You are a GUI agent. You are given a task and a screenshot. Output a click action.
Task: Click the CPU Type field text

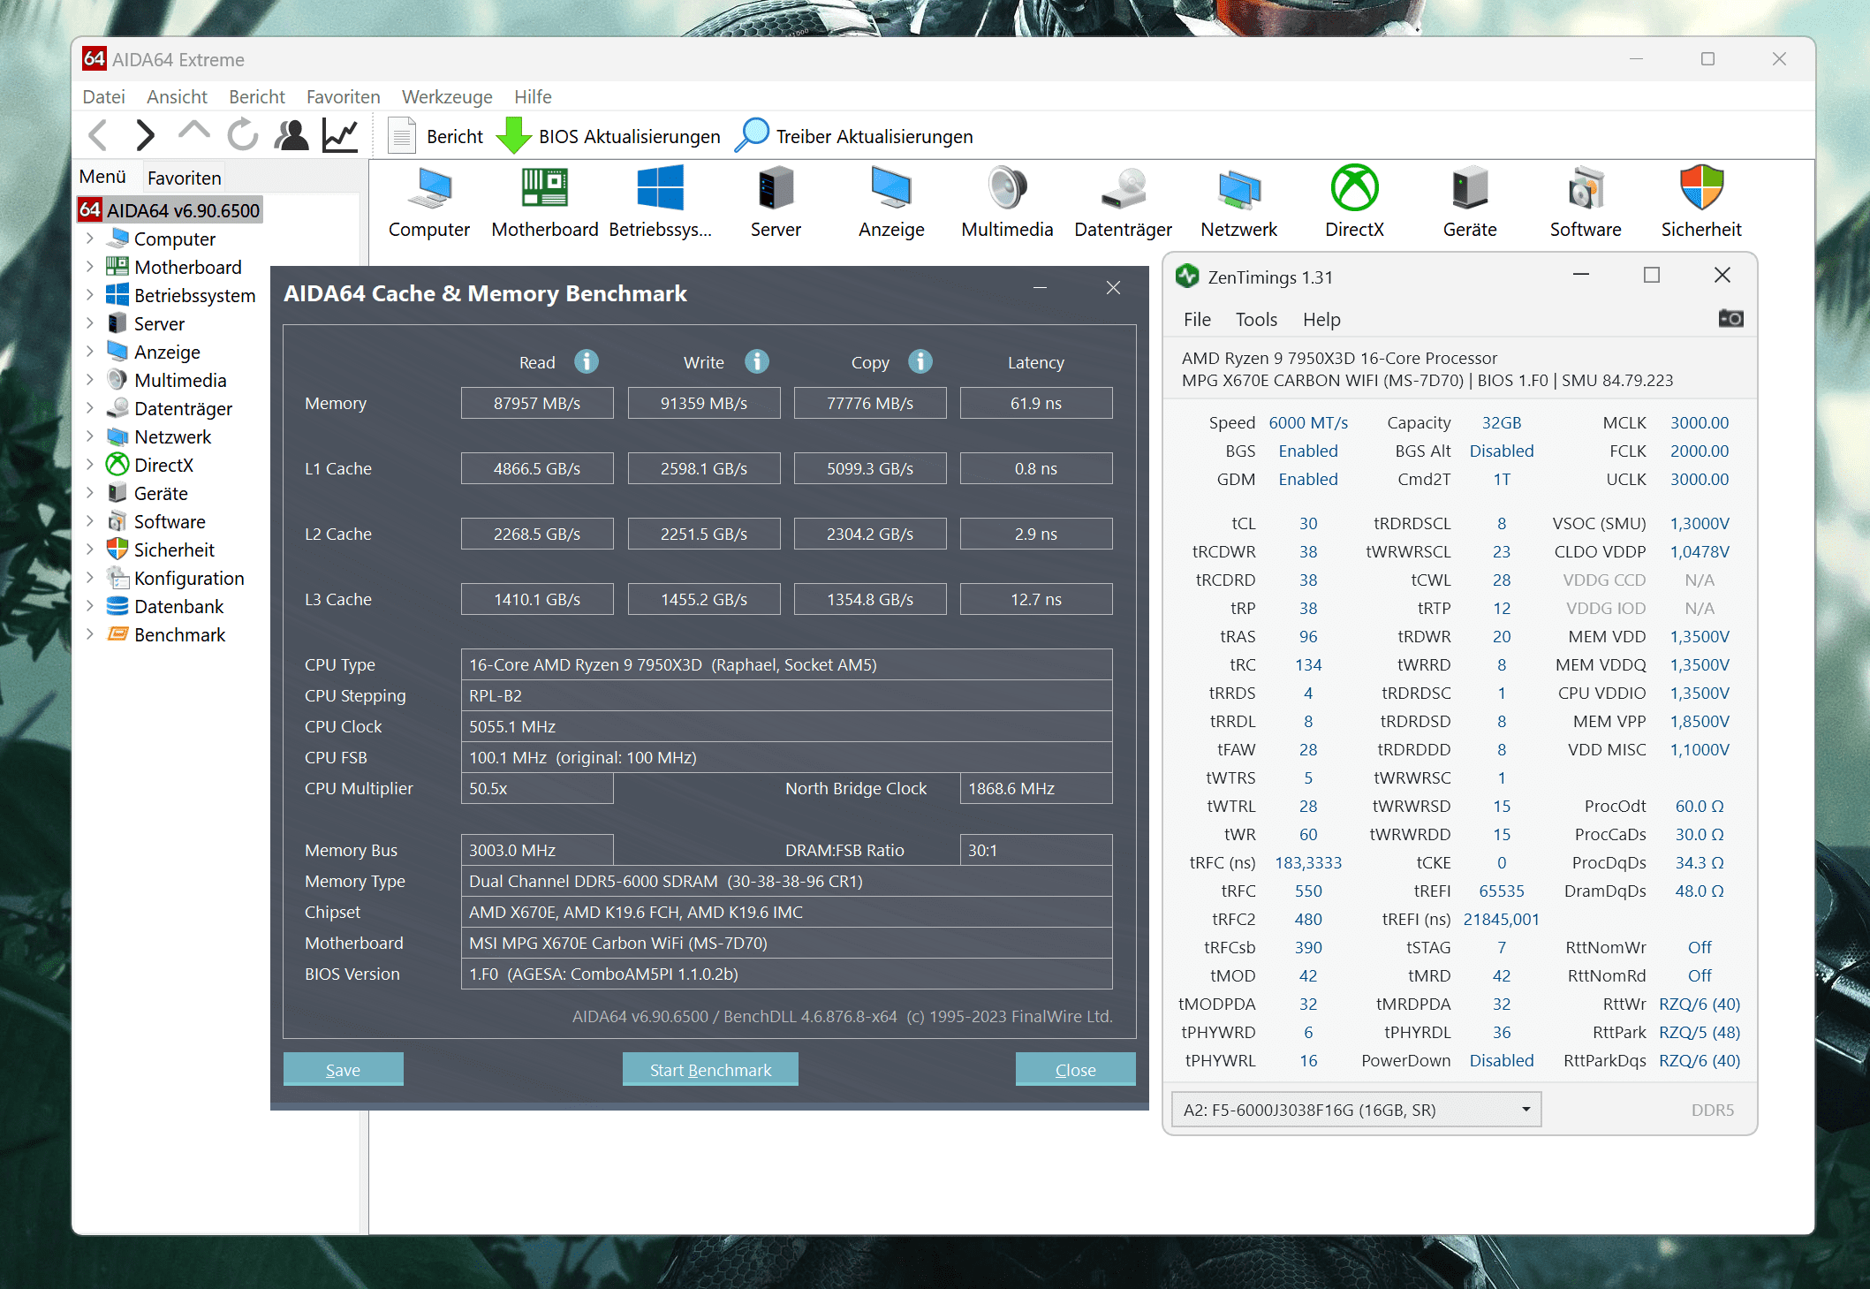tap(786, 664)
